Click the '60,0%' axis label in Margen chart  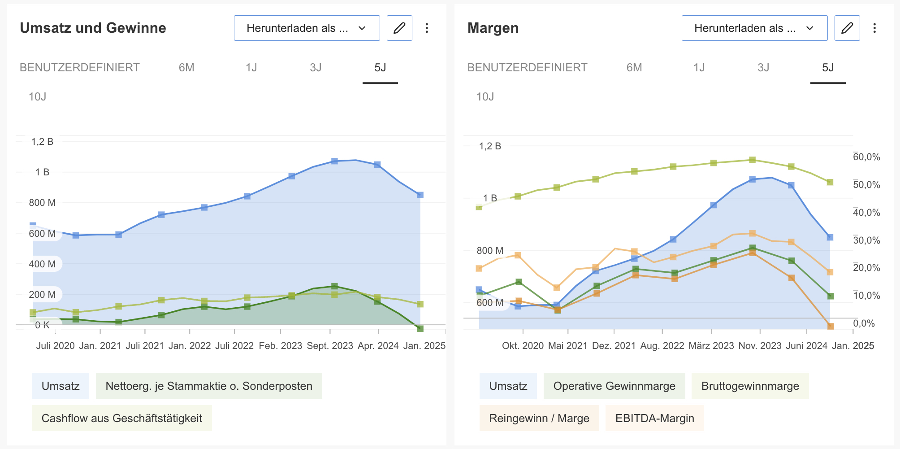point(866,157)
